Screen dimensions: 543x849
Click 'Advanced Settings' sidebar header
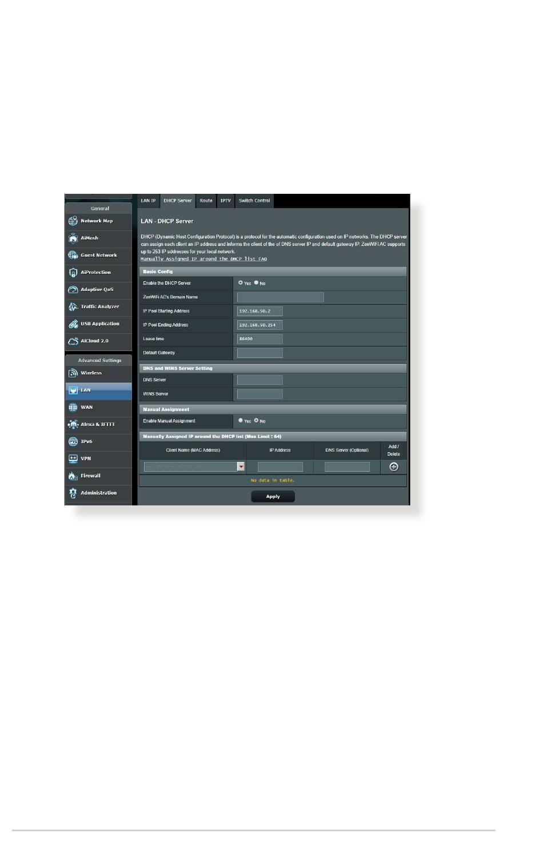pyautogui.click(x=99, y=360)
